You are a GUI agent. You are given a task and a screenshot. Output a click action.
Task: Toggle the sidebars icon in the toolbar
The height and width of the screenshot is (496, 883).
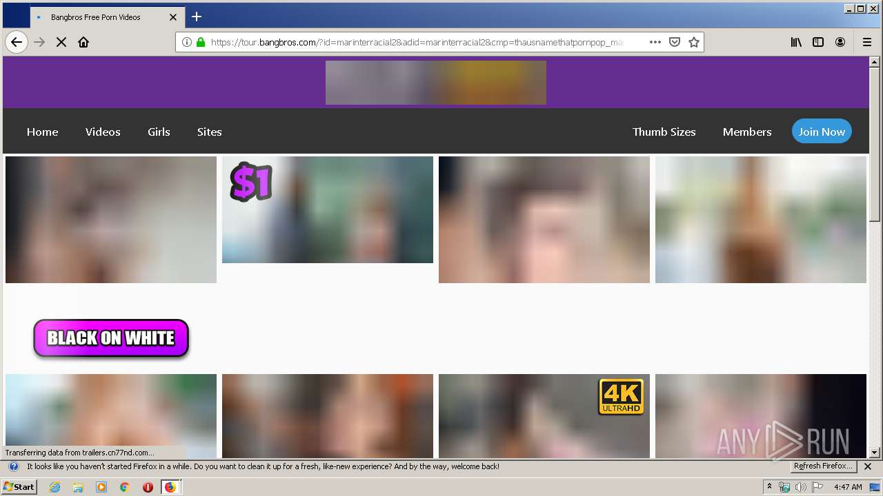818,42
